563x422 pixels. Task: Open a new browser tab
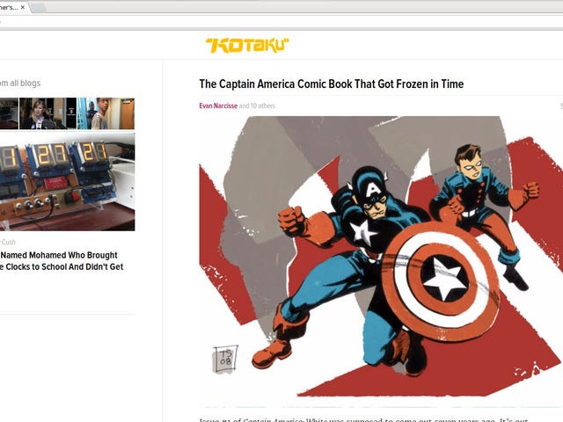39,7
